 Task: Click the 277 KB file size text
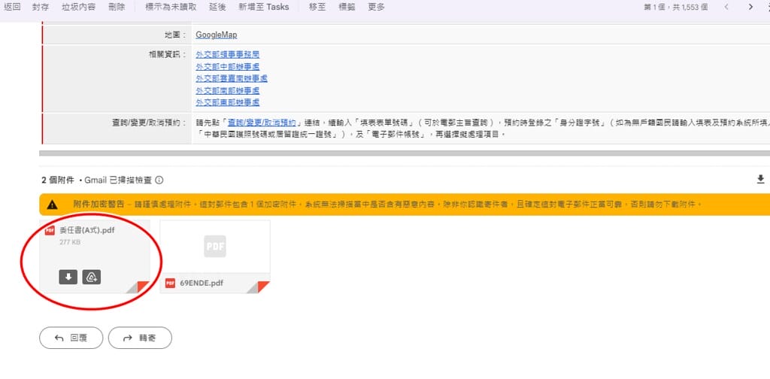tap(70, 243)
